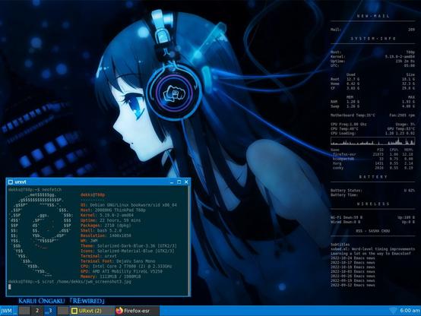
Task: Click the Packages: 2710 (dpkg) line
Action: pyautogui.click(x=106, y=226)
